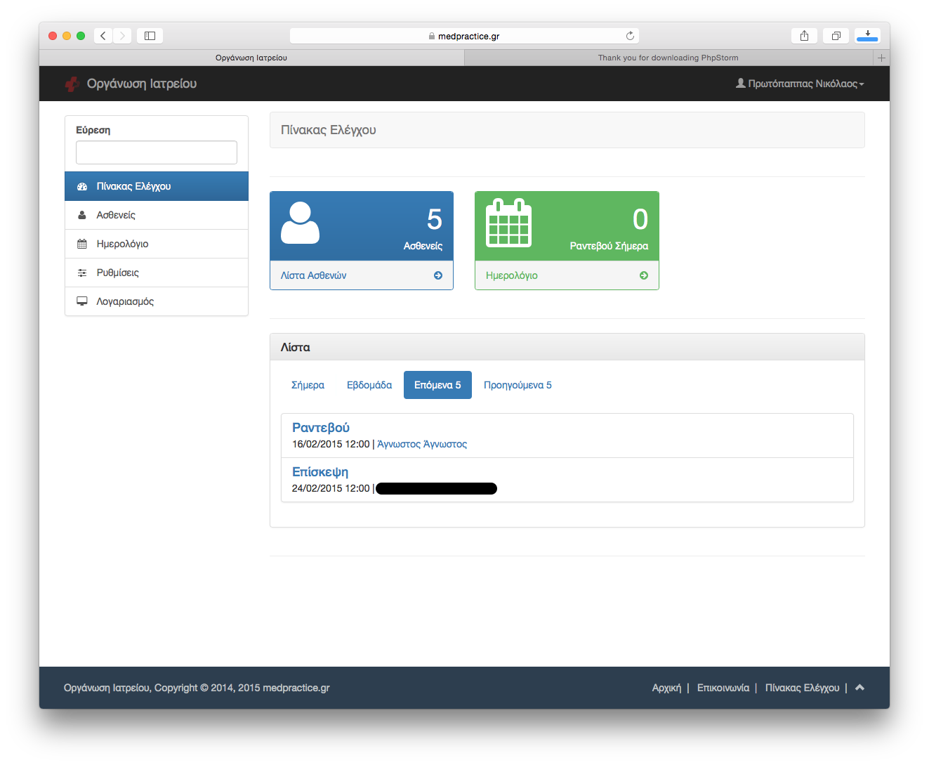This screenshot has height=765, width=929.
Task: Click the Safari share icon
Action: click(804, 36)
